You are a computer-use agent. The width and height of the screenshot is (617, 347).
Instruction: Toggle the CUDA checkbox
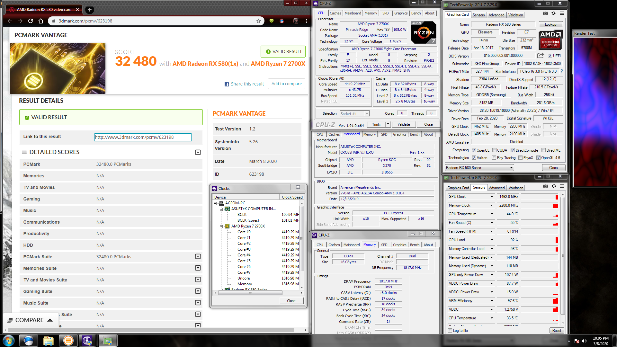click(494, 150)
